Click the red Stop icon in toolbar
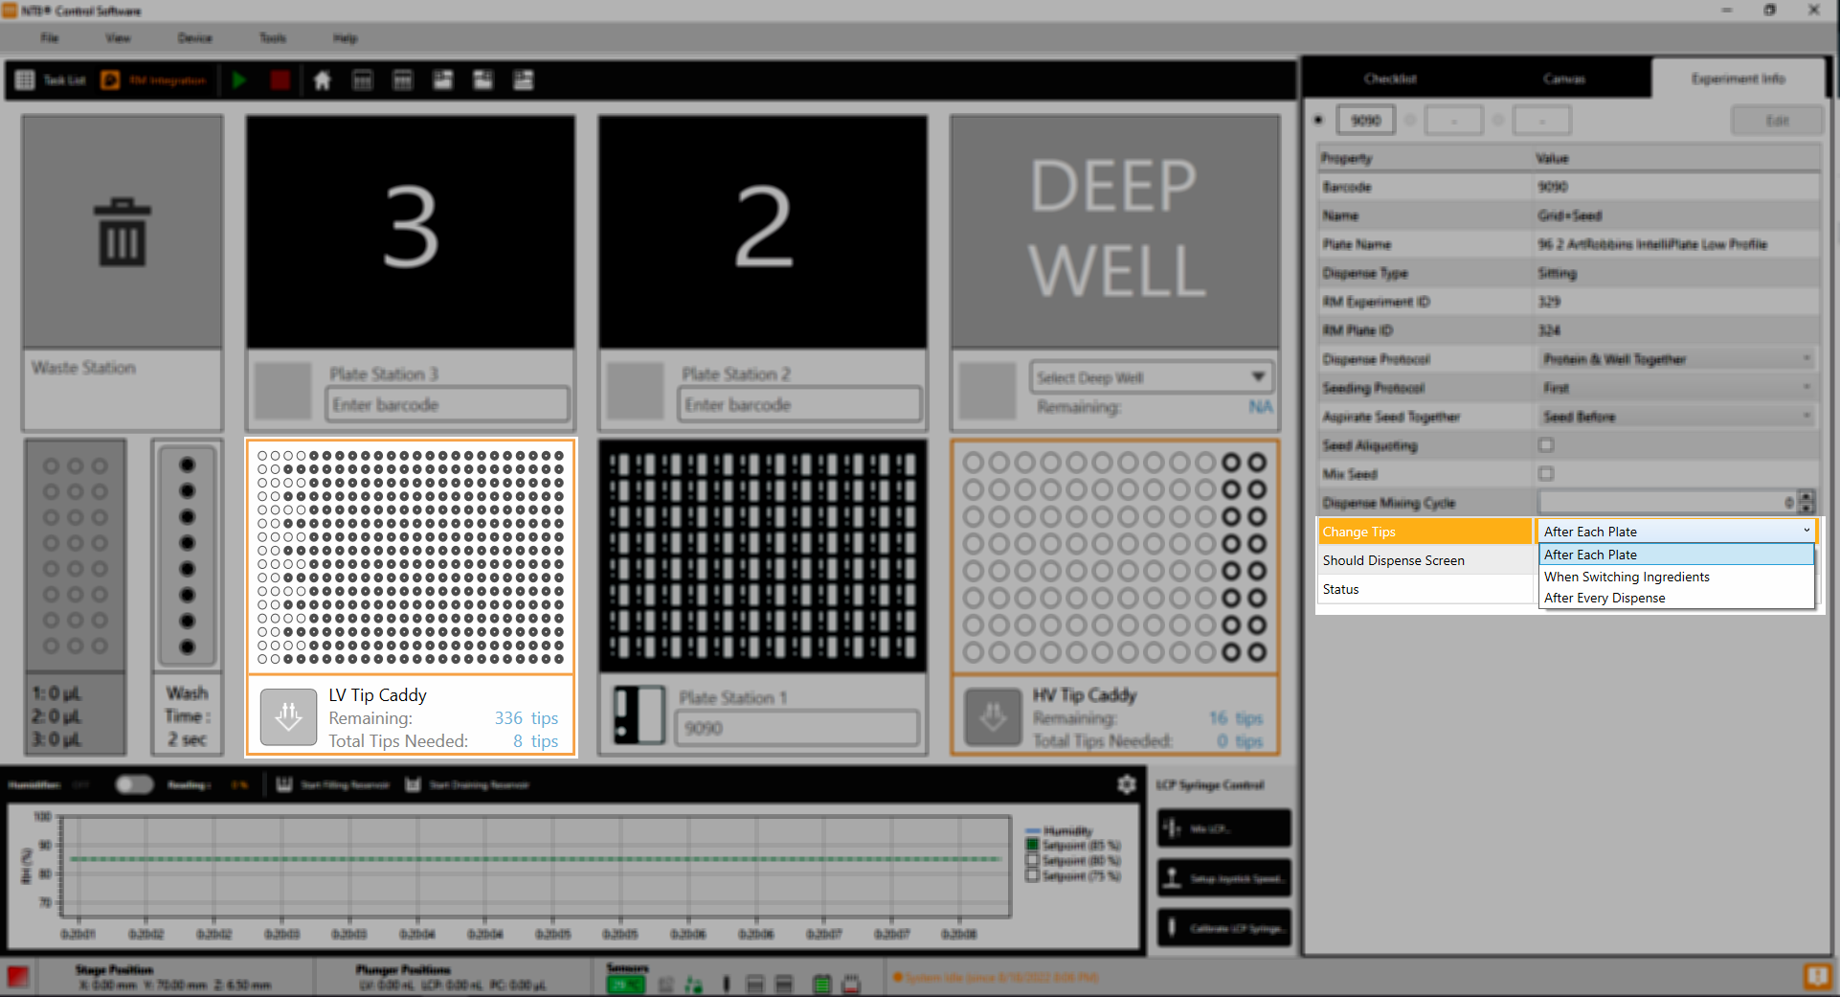1840x997 pixels. 280,80
